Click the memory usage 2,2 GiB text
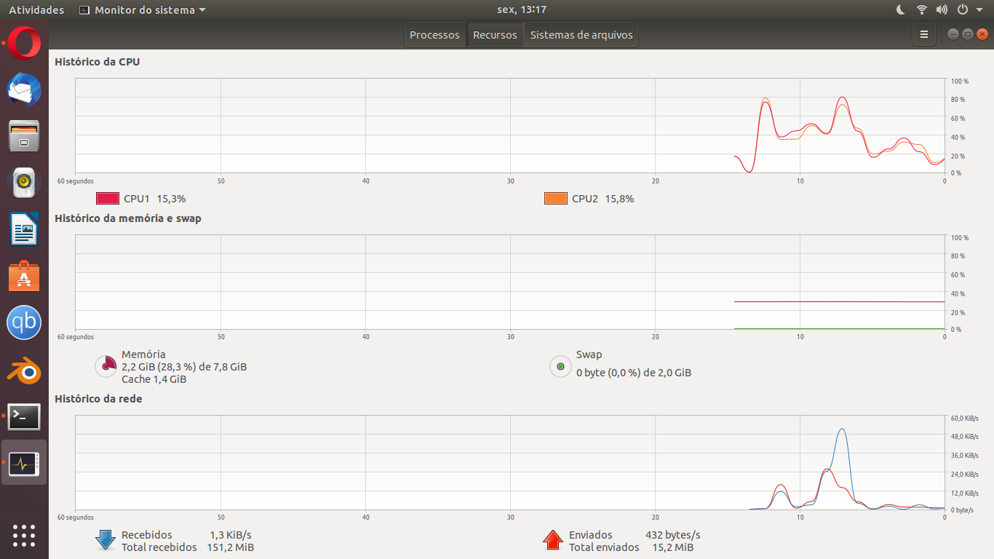Image resolution: width=994 pixels, height=559 pixels. pyautogui.click(x=184, y=367)
